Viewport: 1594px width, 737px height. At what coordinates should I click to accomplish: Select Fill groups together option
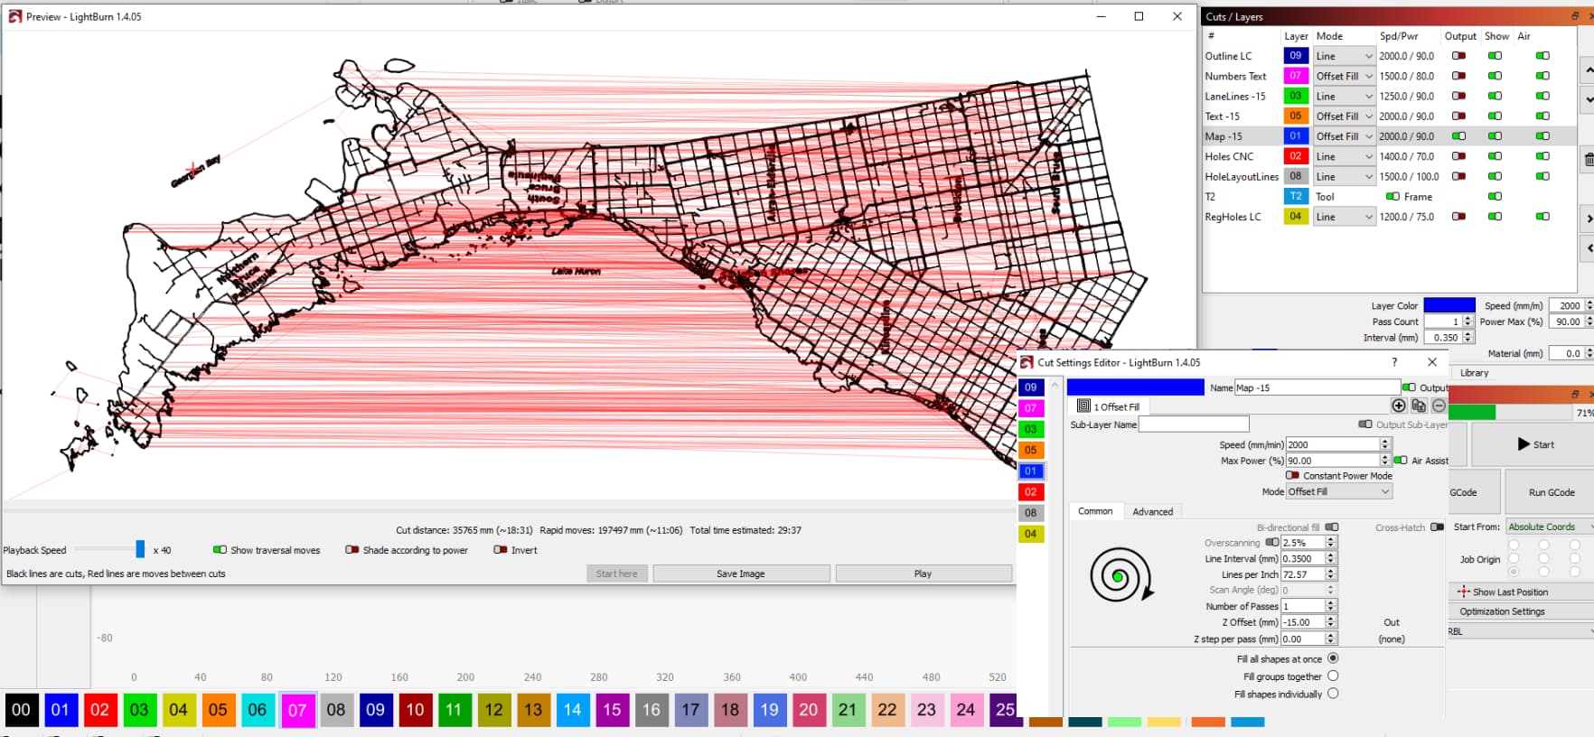[x=1333, y=676]
